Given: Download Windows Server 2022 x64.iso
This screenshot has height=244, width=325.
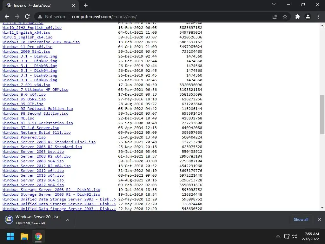Looking at the screenshot, I should [33, 185].
